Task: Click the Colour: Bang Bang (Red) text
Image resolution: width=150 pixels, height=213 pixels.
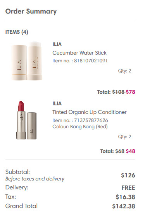Action: [80, 127]
